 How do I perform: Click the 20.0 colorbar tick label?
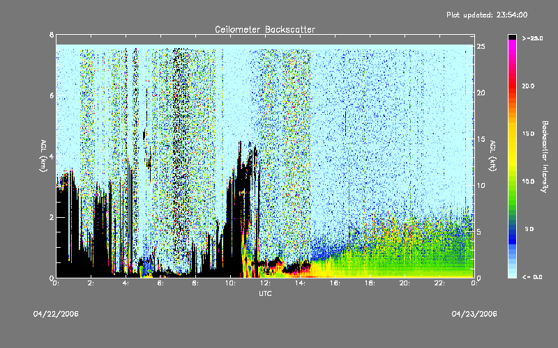click(x=528, y=86)
